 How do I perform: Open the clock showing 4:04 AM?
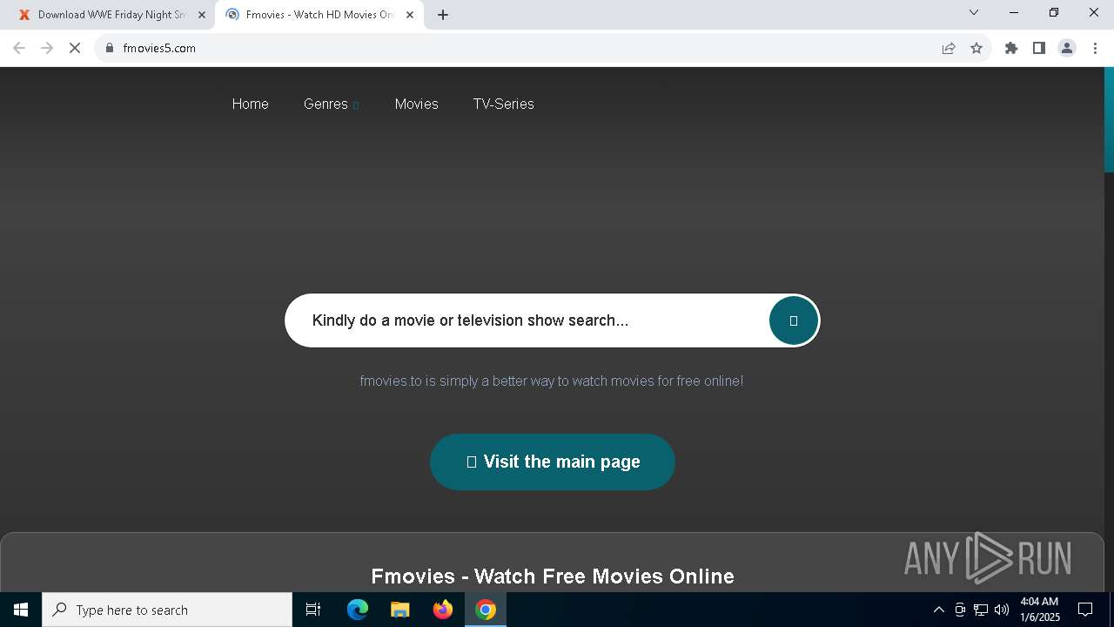(1039, 610)
